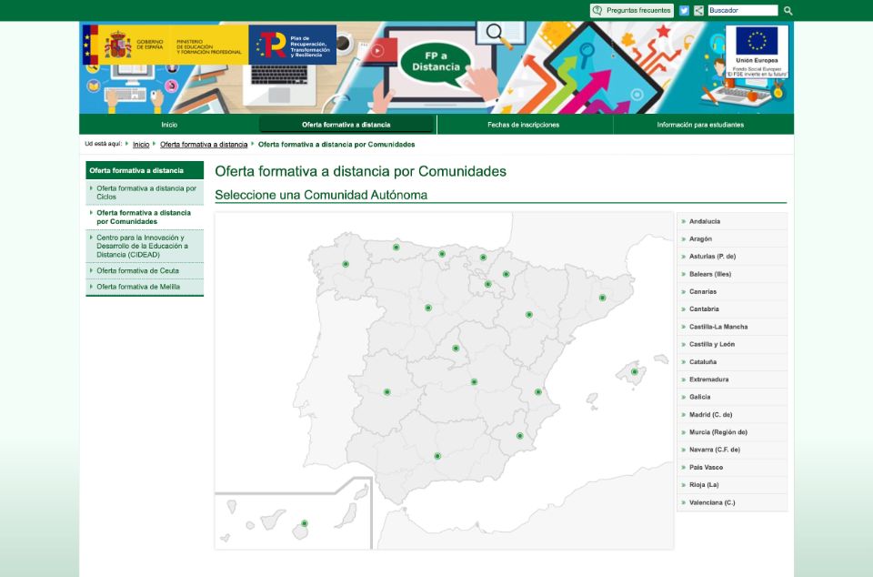Click the Inicio breadcrumb link
Viewport: 873px width, 577px height.
point(141,145)
